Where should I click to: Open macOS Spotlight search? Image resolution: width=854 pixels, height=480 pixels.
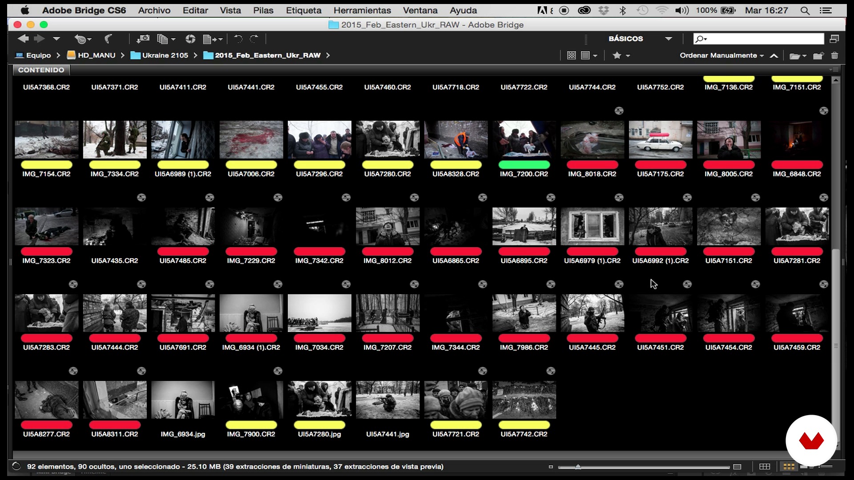(x=805, y=10)
